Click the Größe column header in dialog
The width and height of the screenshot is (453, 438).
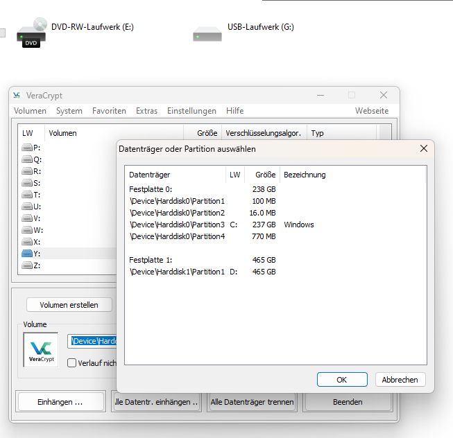(x=262, y=175)
